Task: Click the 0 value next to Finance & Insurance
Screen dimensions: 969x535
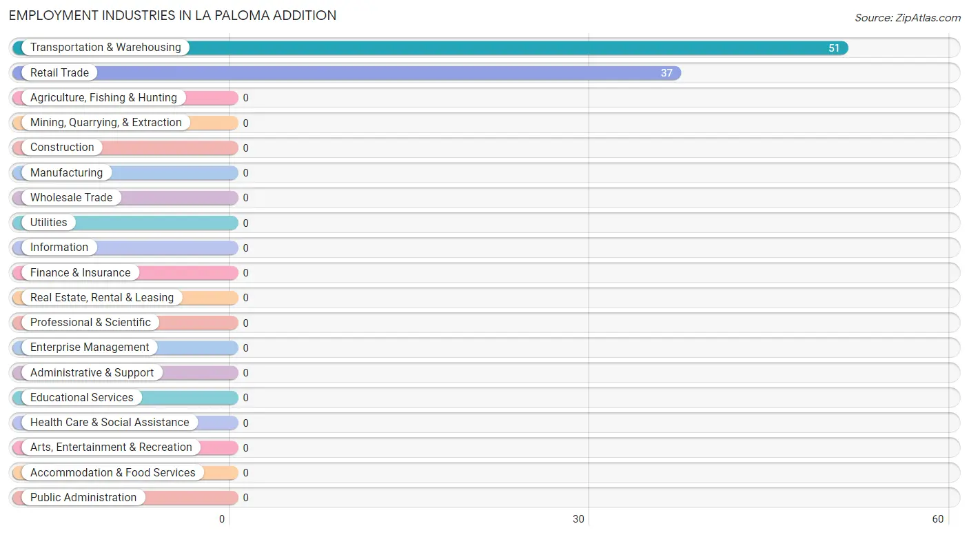Action: 245,273
